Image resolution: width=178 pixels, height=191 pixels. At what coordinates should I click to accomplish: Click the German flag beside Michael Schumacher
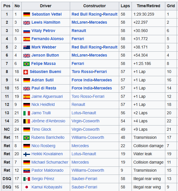[27, 162]
